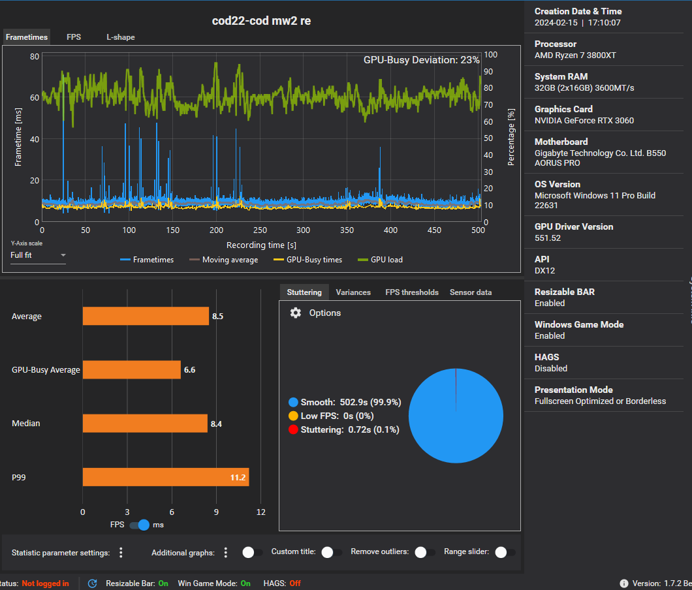This screenshot has height=590, width=692.
Task: Click the 'Not logged in' status text
Action: [x=46, y=583]
